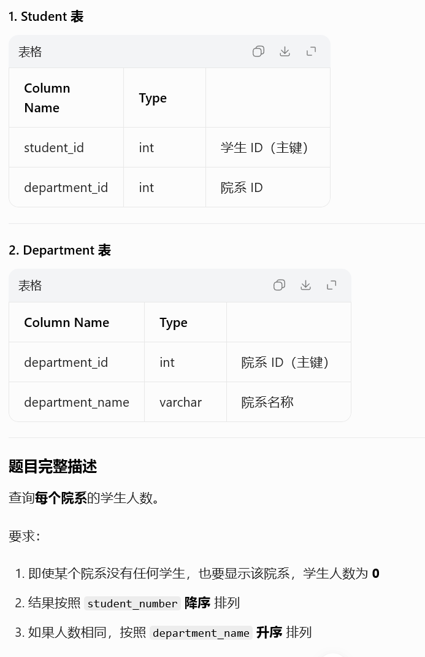Click the '要求：' label
This screenshot has width=425, height=657.
[25, 536]
